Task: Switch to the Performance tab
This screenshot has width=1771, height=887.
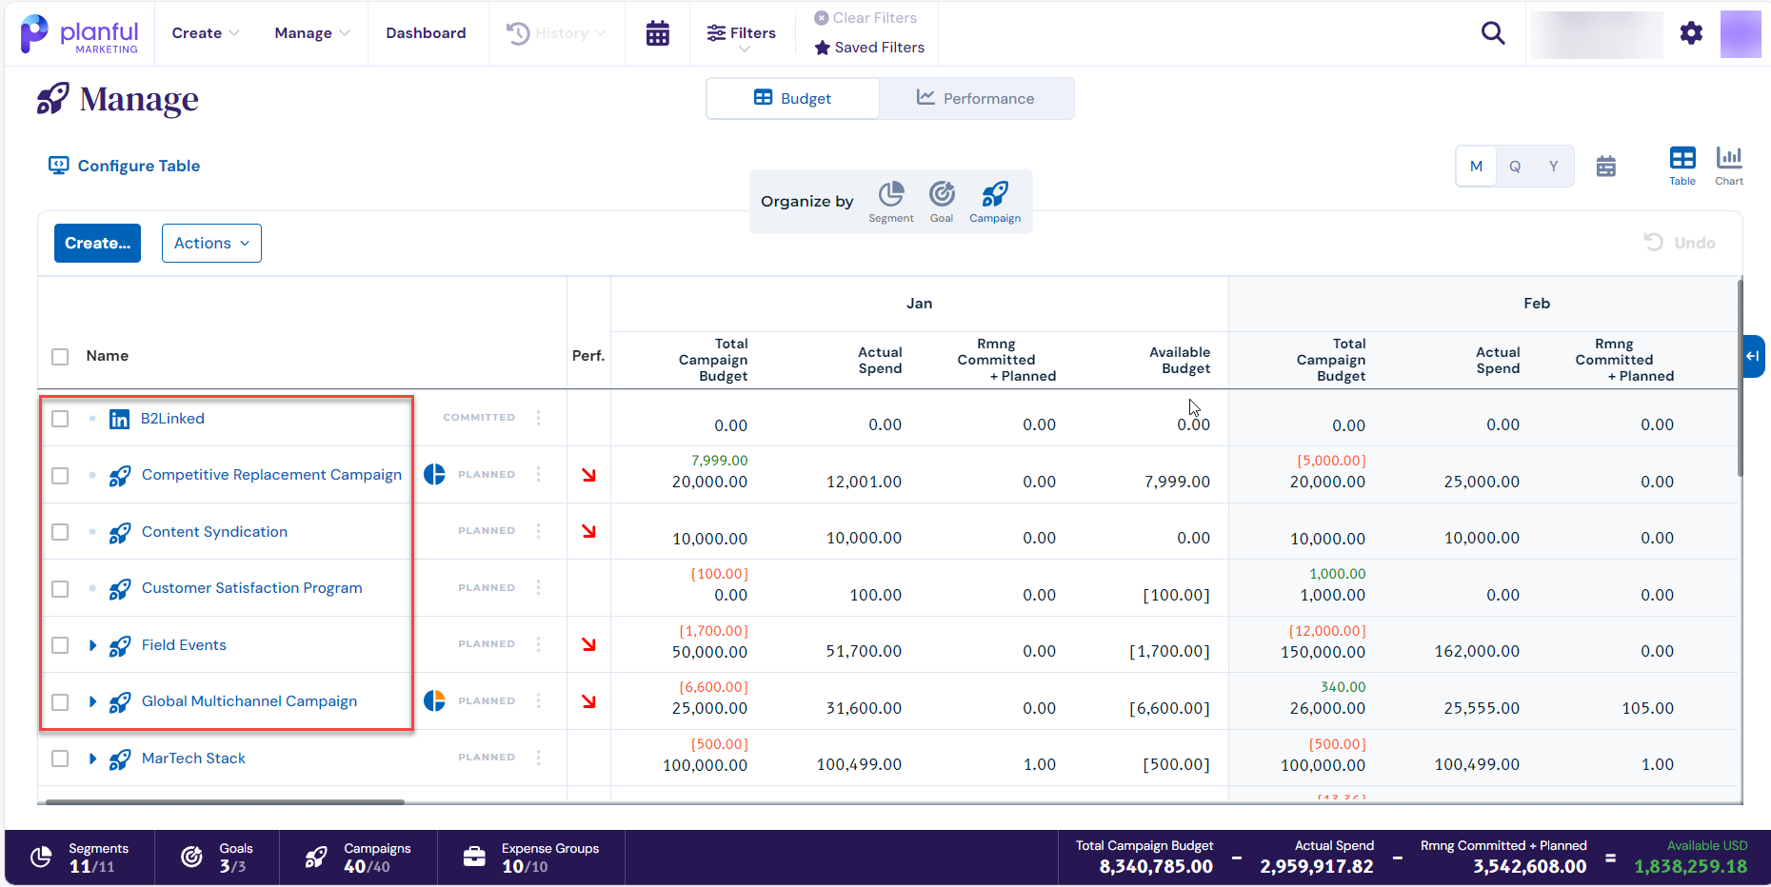Action: [976, 98]
